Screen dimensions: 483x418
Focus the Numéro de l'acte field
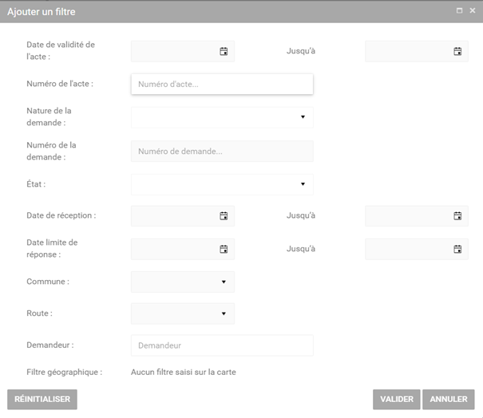point(221,84)
